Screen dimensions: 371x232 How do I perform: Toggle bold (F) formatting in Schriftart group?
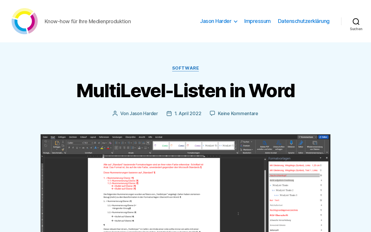69,148
